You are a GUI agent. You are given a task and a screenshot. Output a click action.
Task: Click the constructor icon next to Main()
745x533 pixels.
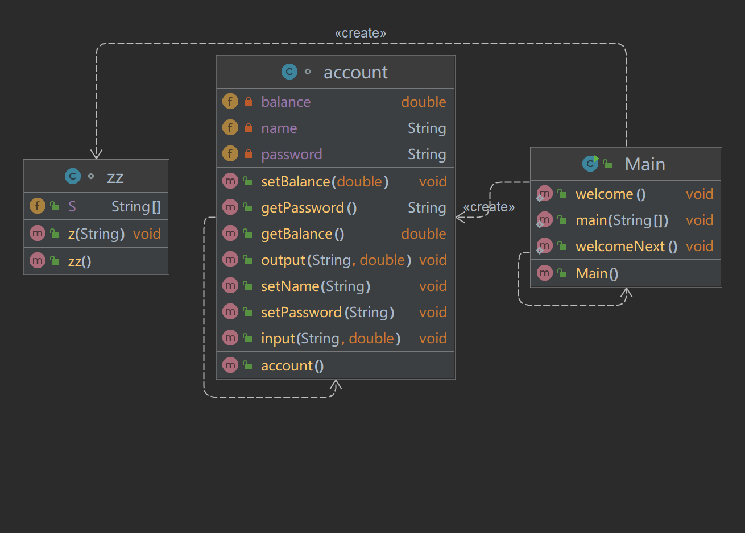click(x=544, y=273)
